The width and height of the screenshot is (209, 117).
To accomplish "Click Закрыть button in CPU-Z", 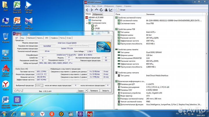I will (x=106, y=91).
